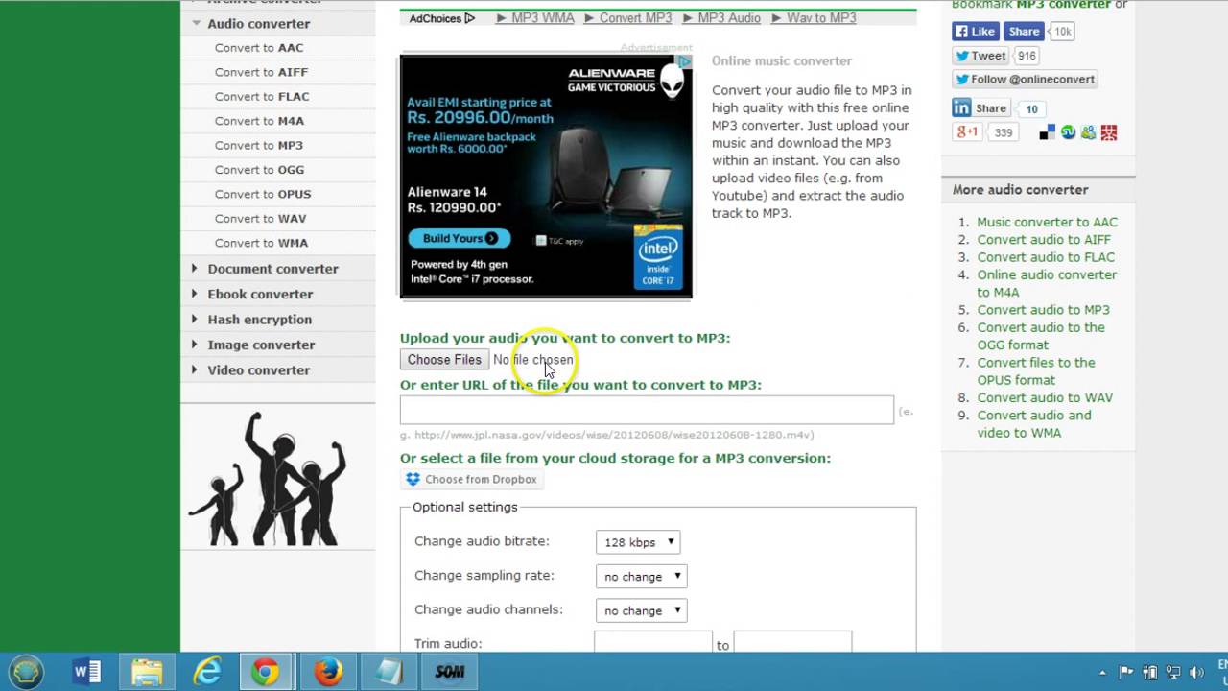Open the SOM app in taskbar
The height and width of the screenshot is (691, 1228).
pos(450,672)
